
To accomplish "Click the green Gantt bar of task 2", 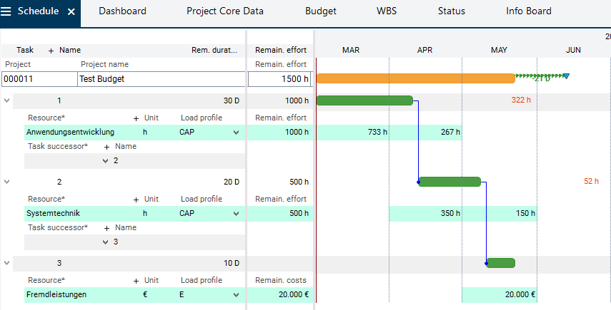I will (x=449, y=182).
